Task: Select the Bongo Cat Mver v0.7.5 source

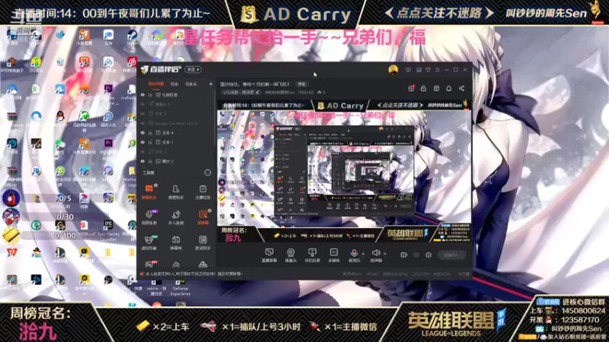Action: coord(177,123)
